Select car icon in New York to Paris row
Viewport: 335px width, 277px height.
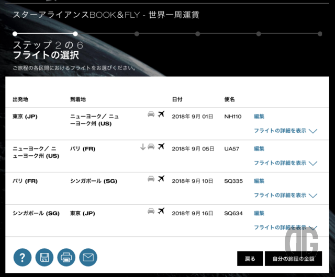[x=151, y=146]
